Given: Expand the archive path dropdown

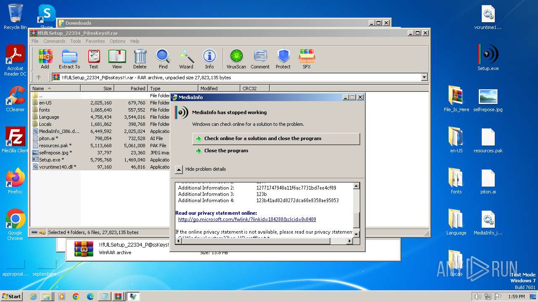Looking at the screenshot, I should 424,77.
